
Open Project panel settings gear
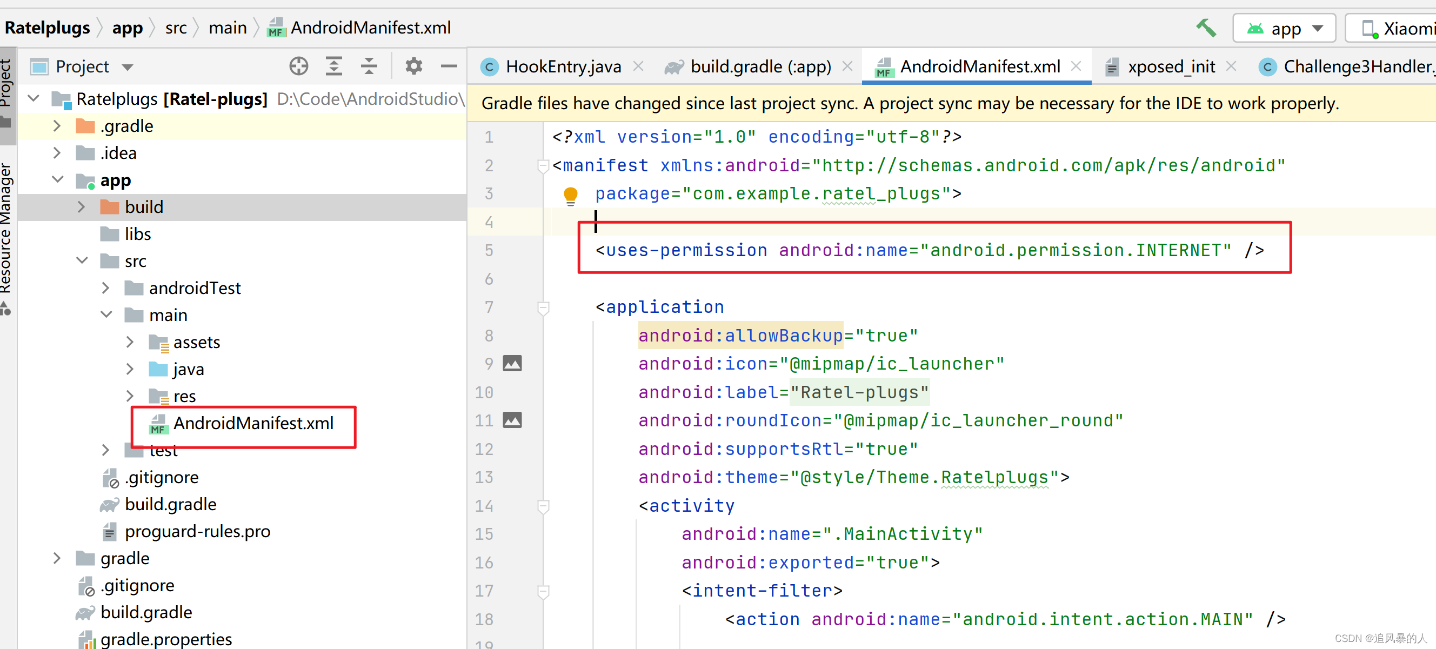tap(413, 66)
